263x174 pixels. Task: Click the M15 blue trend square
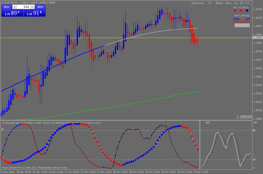click(x=247, y=10)
